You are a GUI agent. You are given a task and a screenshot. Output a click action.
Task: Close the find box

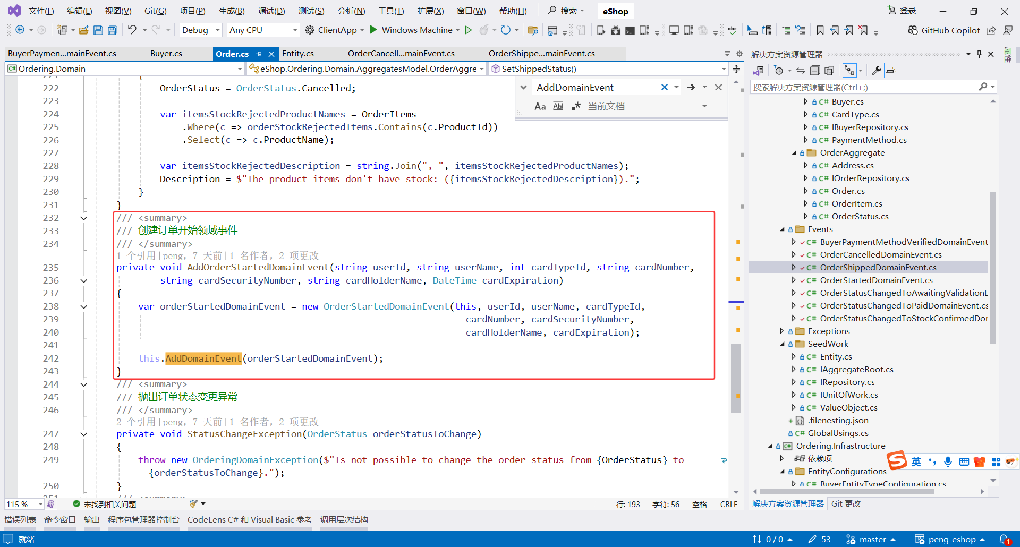tap(718, 88)
